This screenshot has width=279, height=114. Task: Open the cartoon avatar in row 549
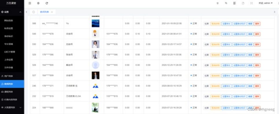(96, 34)
